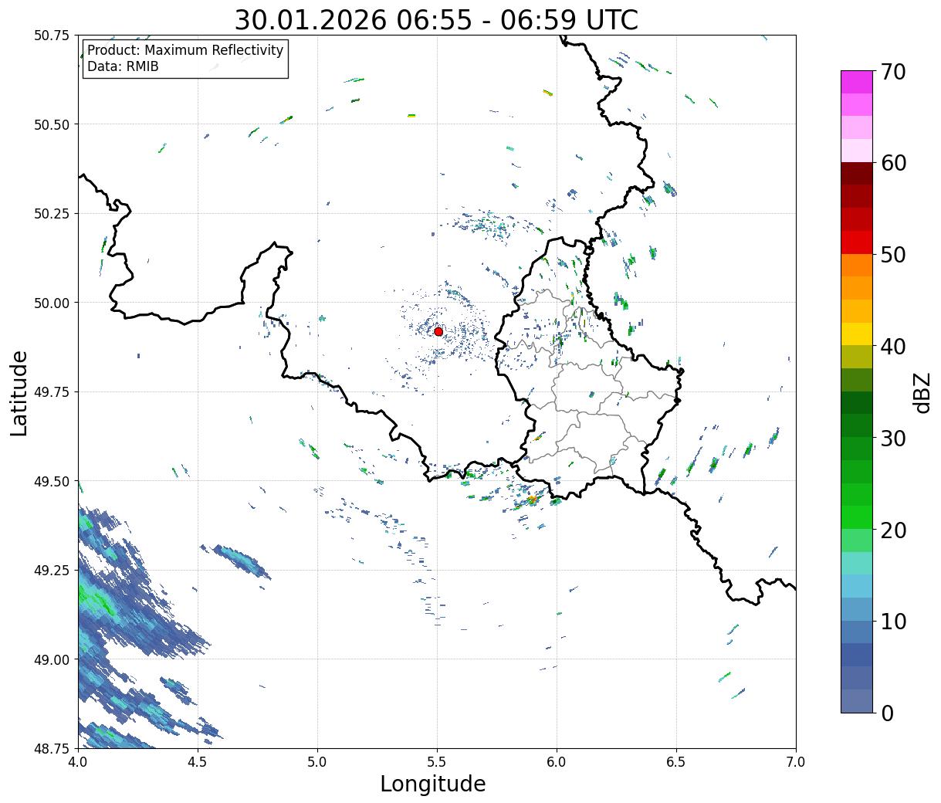Click the colorbar tick label 60
Viewport: 941px width, 803px height.
point(893,163)
